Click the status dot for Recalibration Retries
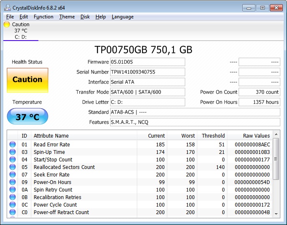 [x=13, y=197]
